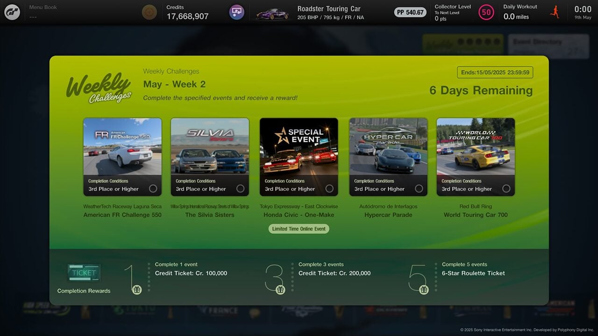Click the Roadster Touring Car name
Screen dimensions: 598x336
tap(329, 9)
